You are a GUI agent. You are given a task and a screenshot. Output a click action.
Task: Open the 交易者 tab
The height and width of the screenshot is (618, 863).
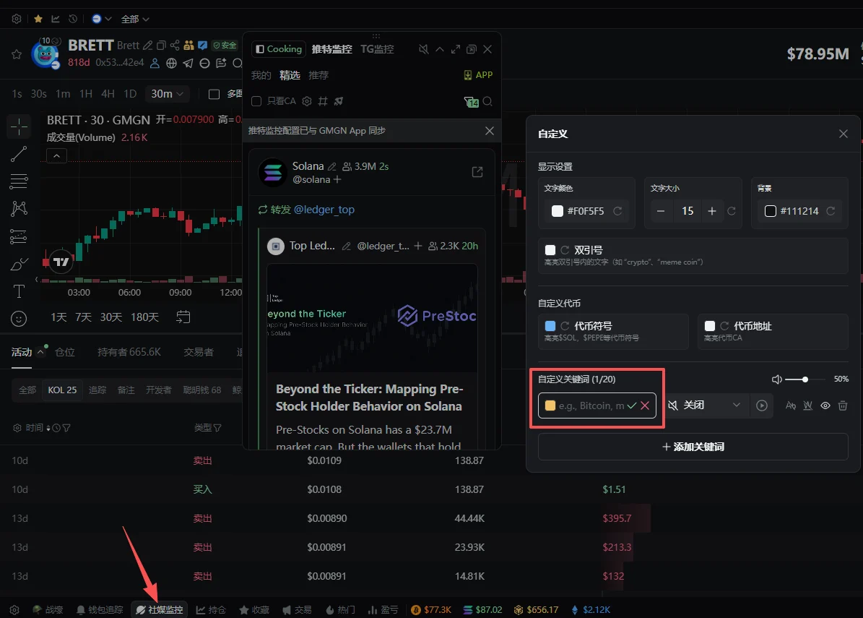coord(199,352)
